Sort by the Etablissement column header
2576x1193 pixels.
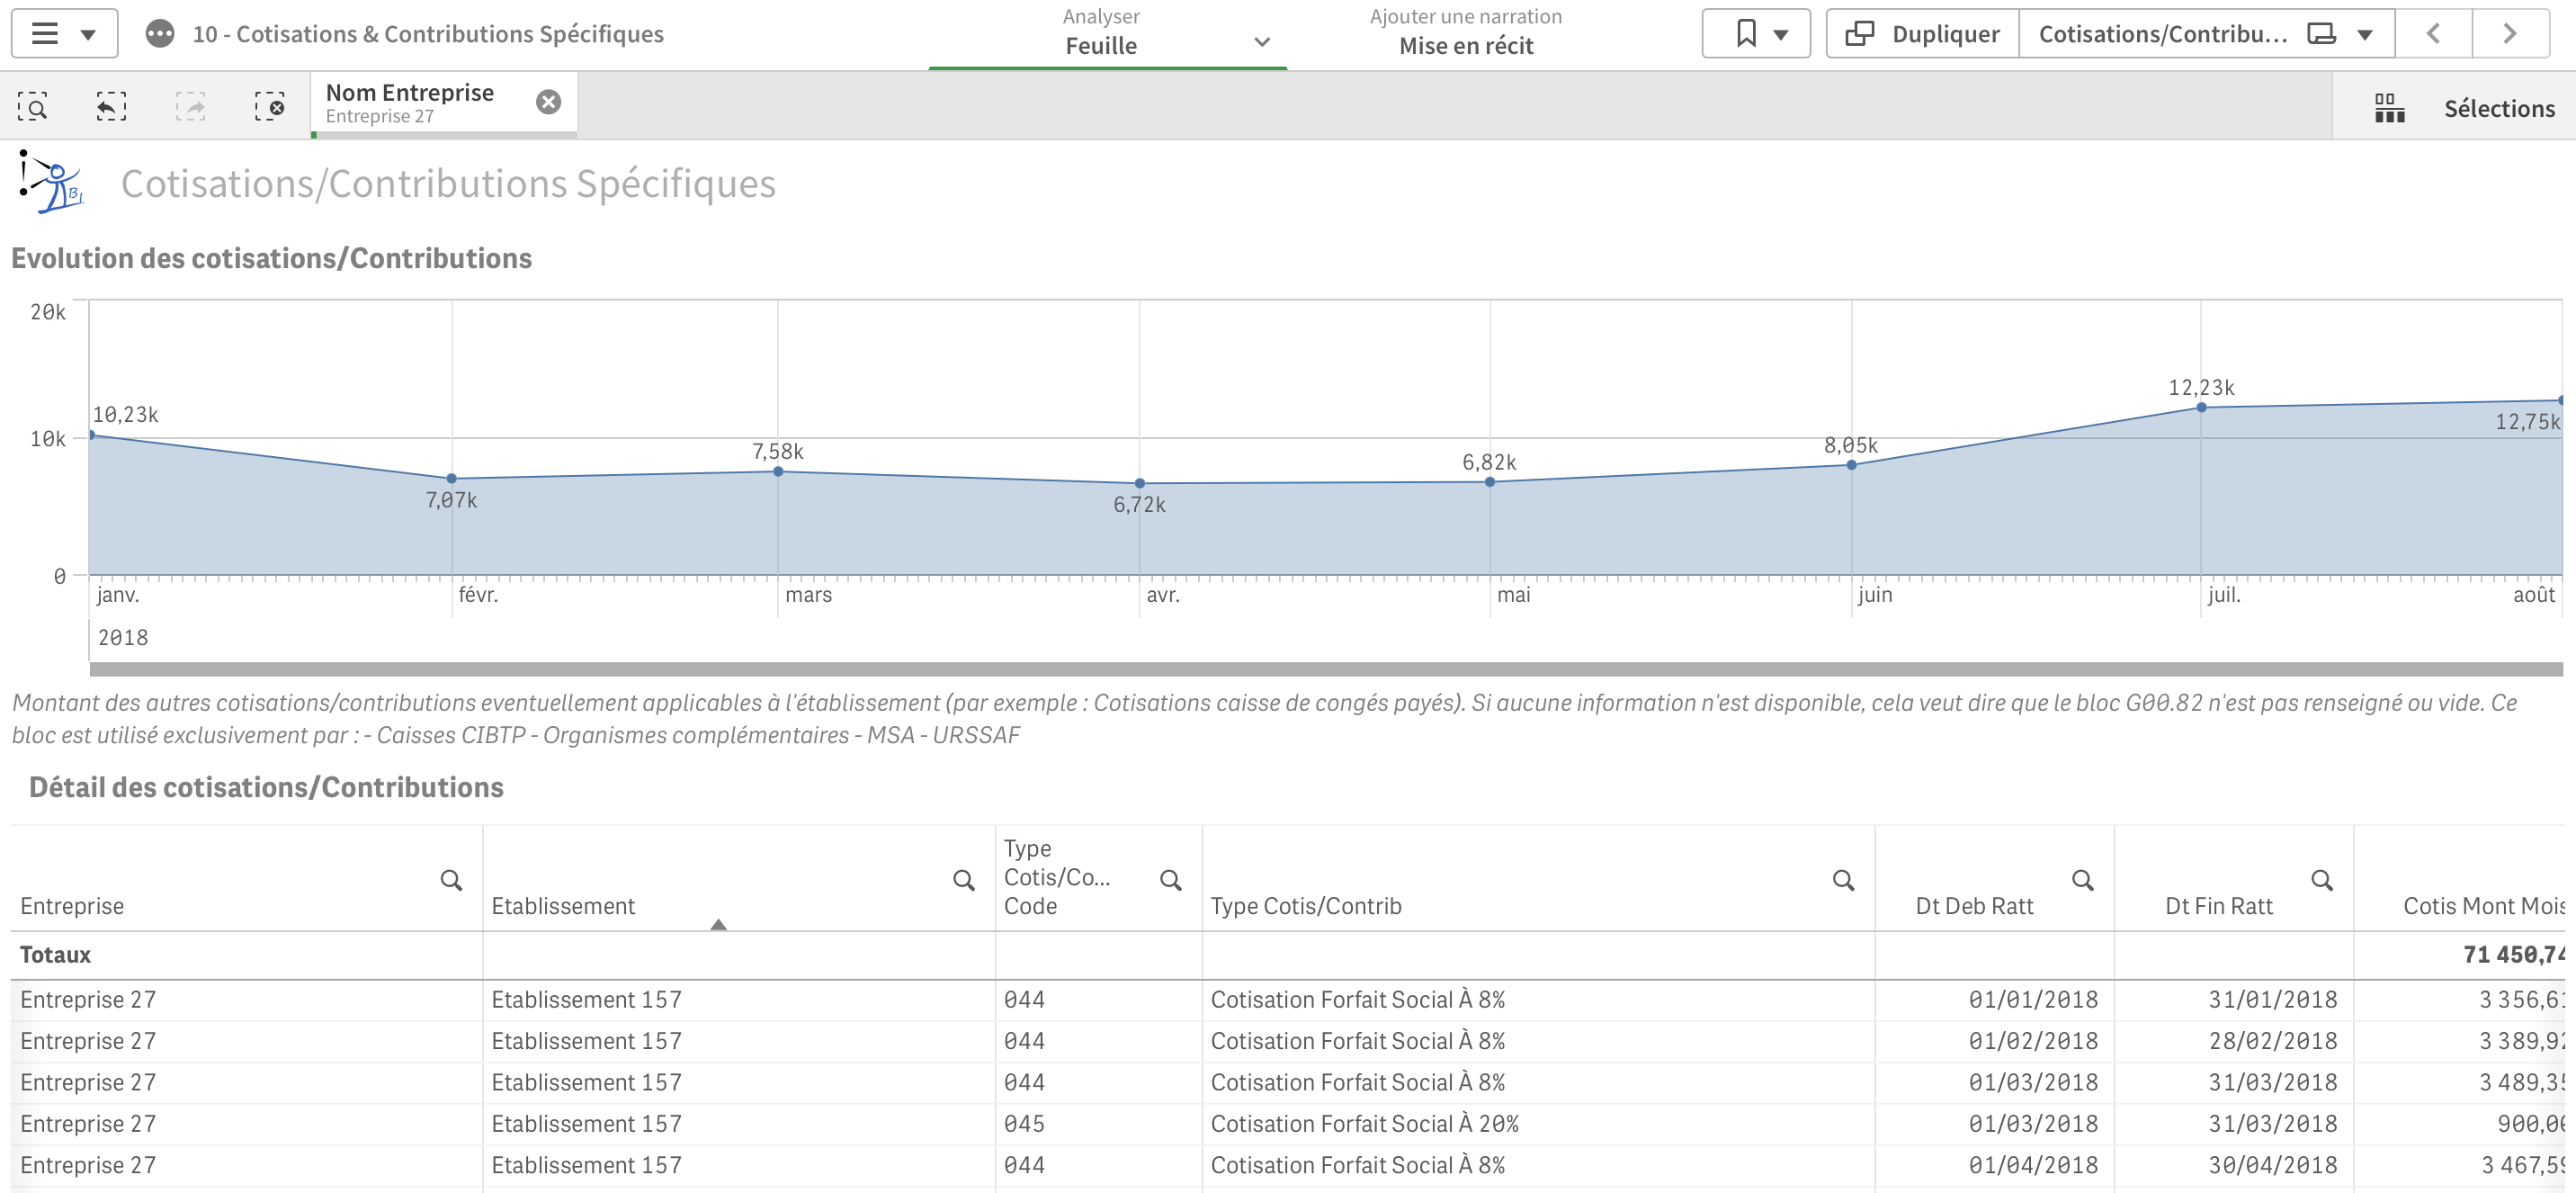(x=563, y=905)
